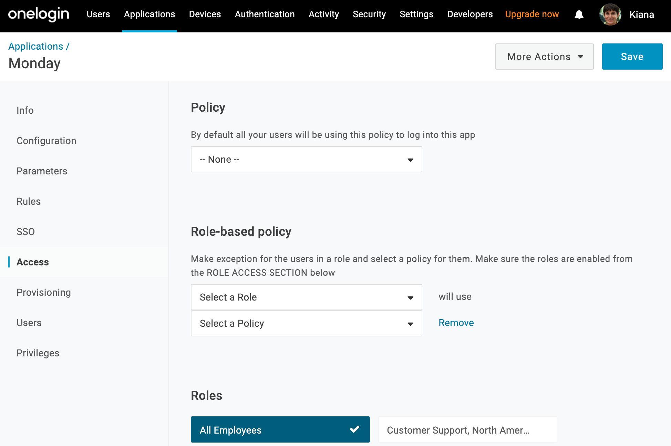The width and height of the screenshot is (671, 446).
Task: Click the All Employees checkmark icon
Action: (x=354, y=429)
